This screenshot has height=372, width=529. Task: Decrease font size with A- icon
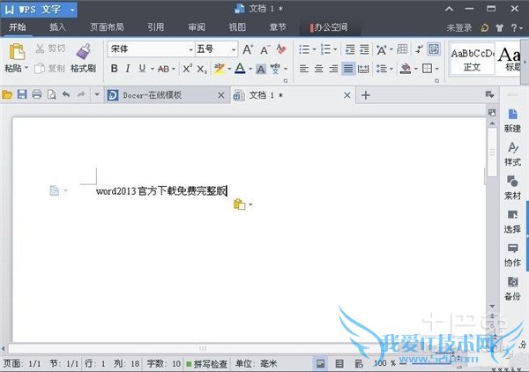(x=264, y=49)
